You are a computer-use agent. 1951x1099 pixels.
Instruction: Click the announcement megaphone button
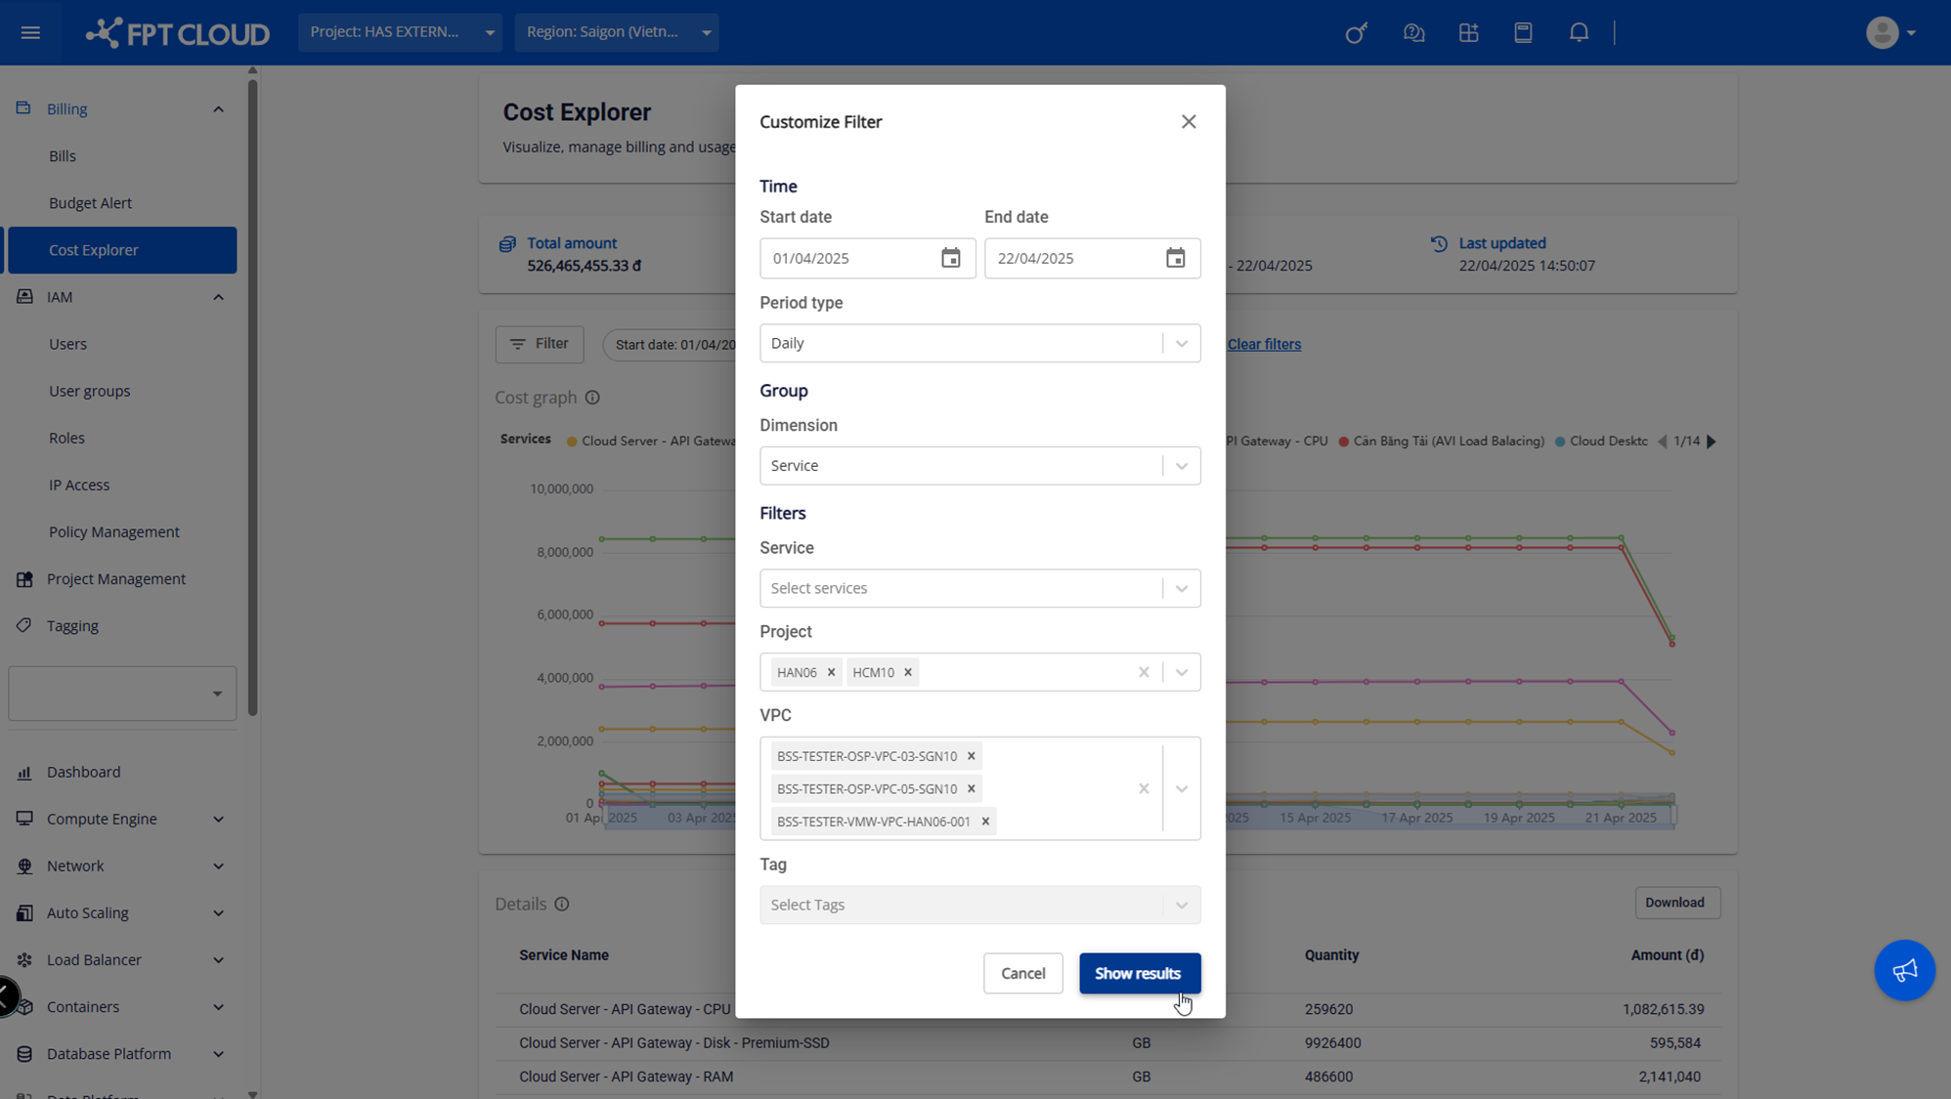pyautogui.click(x=1904, y=970)
